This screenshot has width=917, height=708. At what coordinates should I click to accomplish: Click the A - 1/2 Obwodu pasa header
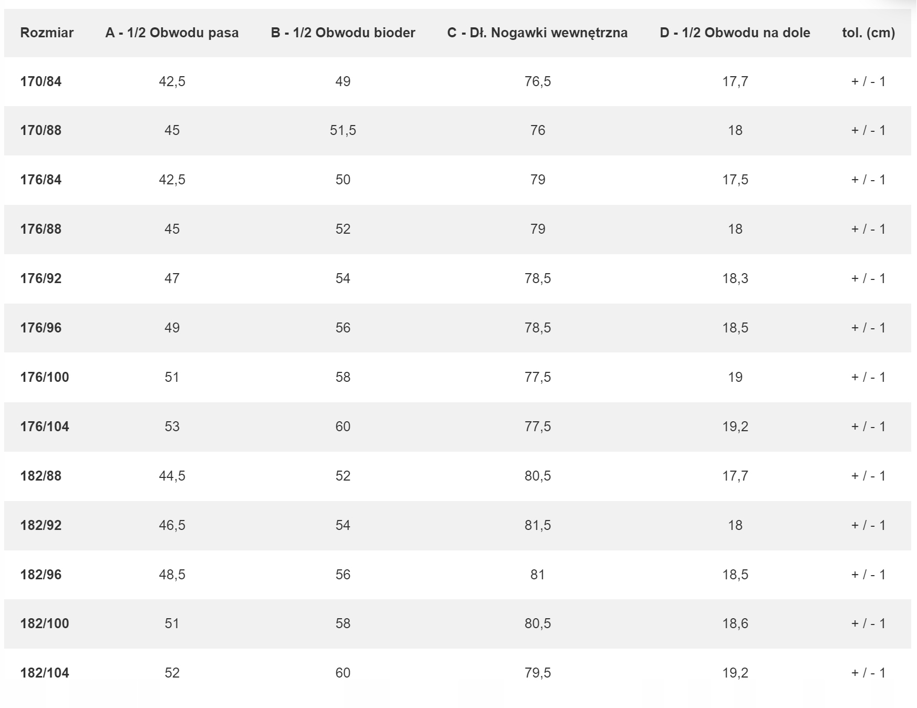coord(172,33)
